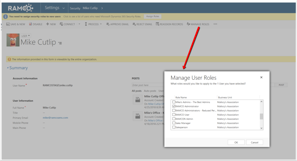The height and width of the screenshot is (161, 297).
Task: Click the second post's account icon
Action: (x=138, y=116)
